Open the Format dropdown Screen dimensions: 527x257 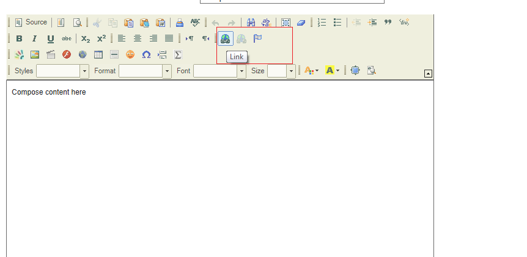click(167, 71)
